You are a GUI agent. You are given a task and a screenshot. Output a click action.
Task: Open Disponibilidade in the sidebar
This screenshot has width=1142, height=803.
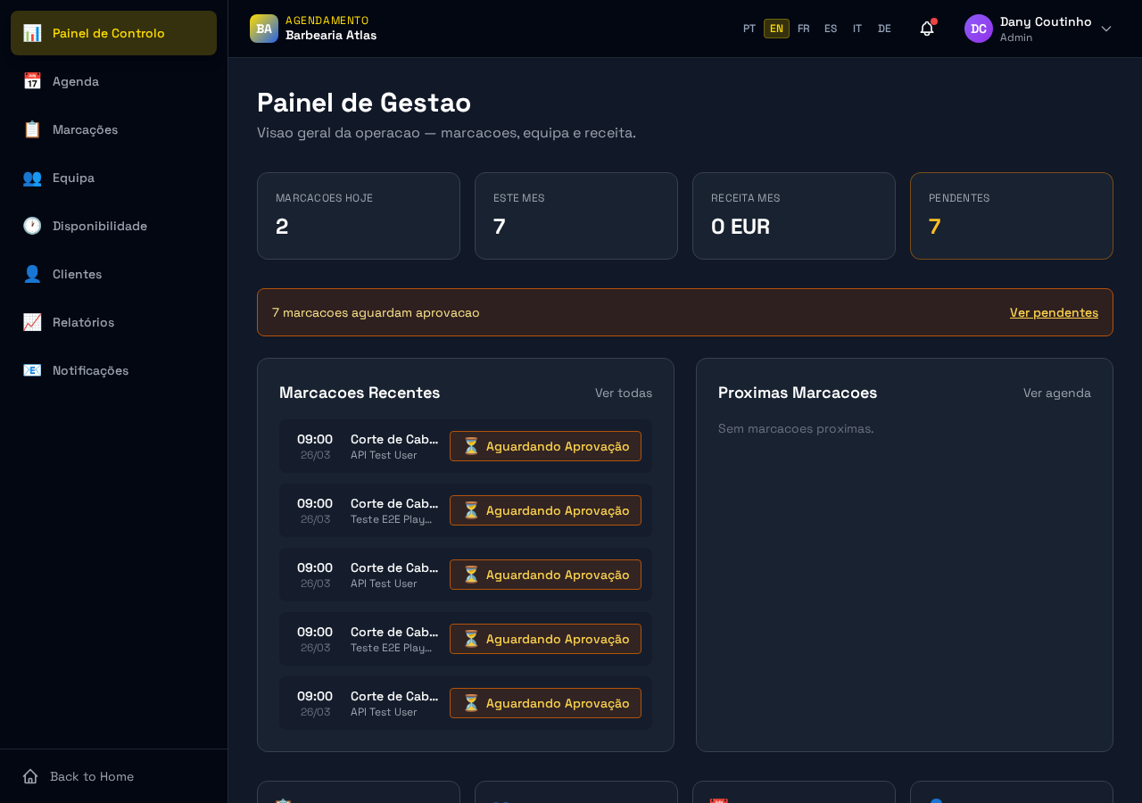(113, 226)
